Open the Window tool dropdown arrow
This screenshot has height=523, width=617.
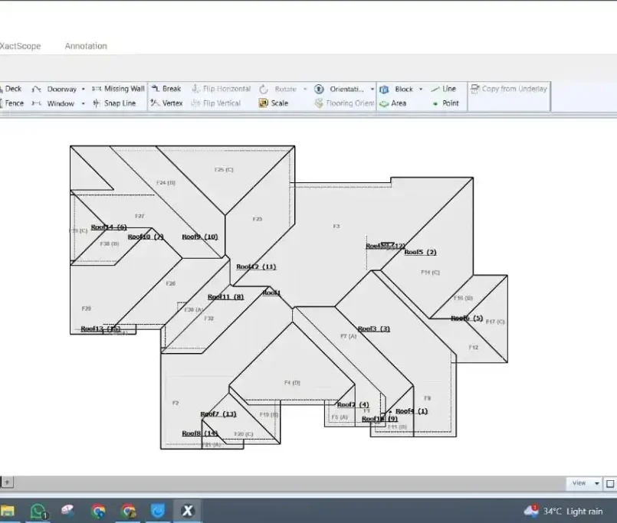83,104
